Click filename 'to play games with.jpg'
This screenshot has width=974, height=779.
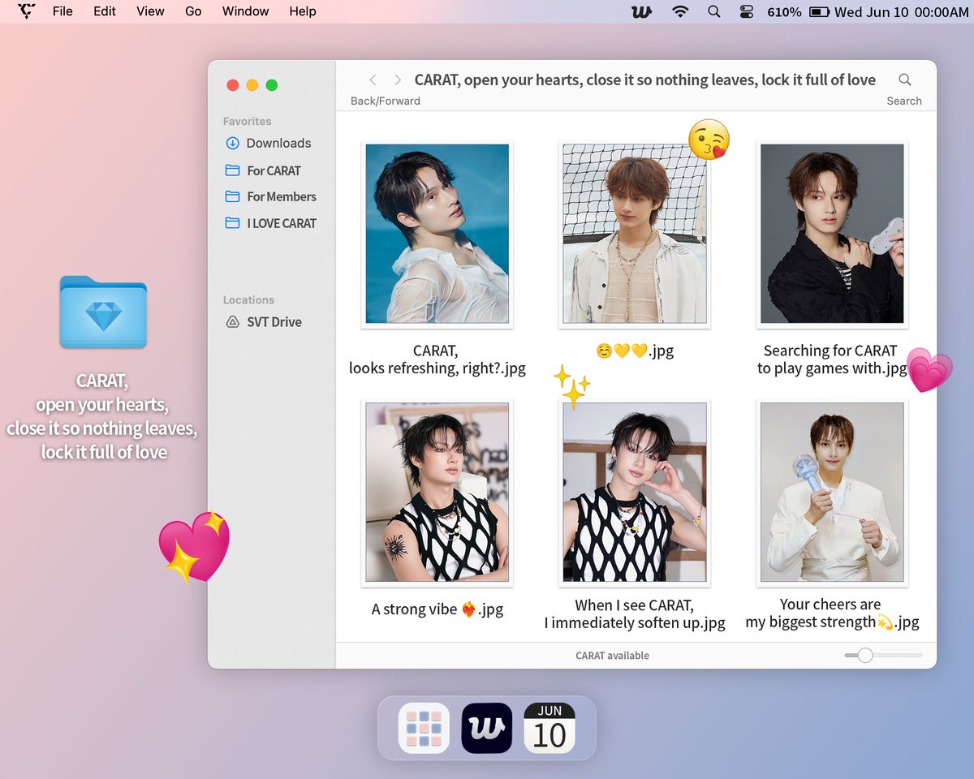coord(832,368)
